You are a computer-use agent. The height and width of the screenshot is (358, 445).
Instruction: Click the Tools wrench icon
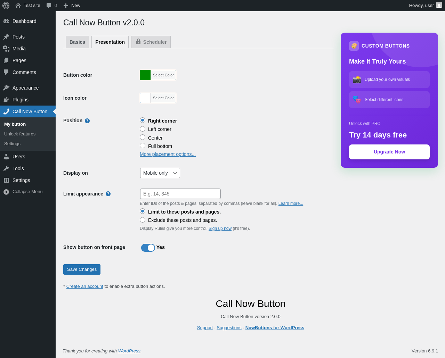coord(6,168)
